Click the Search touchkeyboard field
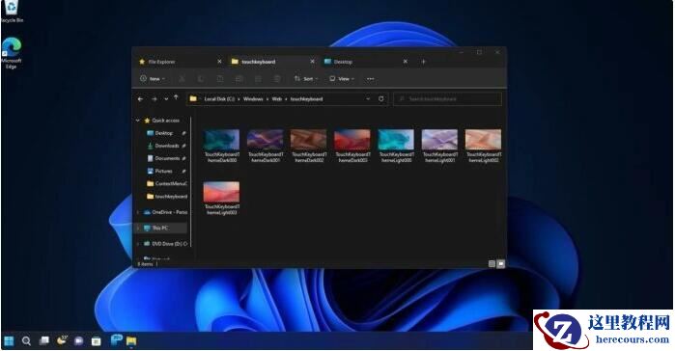Image resolution: width=675 pixels, height=351 pixels. (x=448, y=98)
